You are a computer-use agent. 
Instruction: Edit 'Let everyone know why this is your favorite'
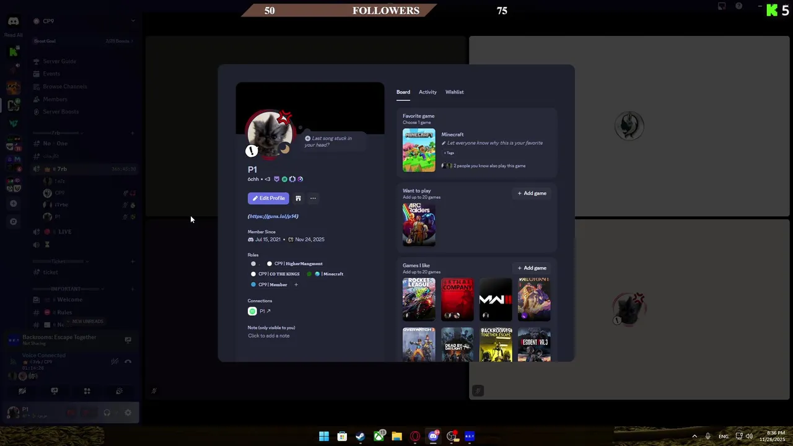pyautogui.click(x=492, y=143)
